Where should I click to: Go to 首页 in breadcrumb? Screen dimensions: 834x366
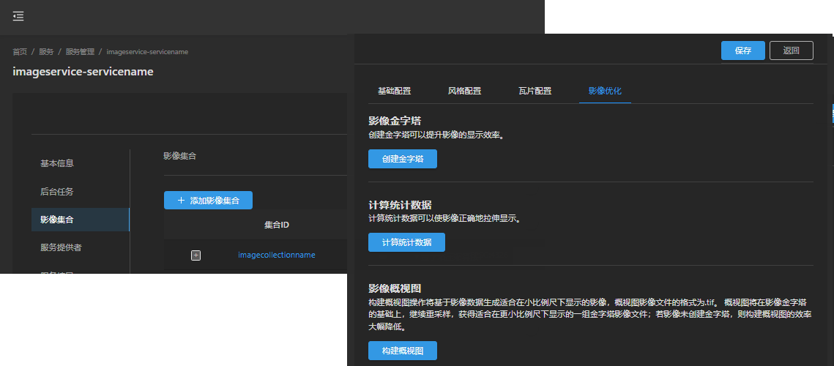coord(20,52)
